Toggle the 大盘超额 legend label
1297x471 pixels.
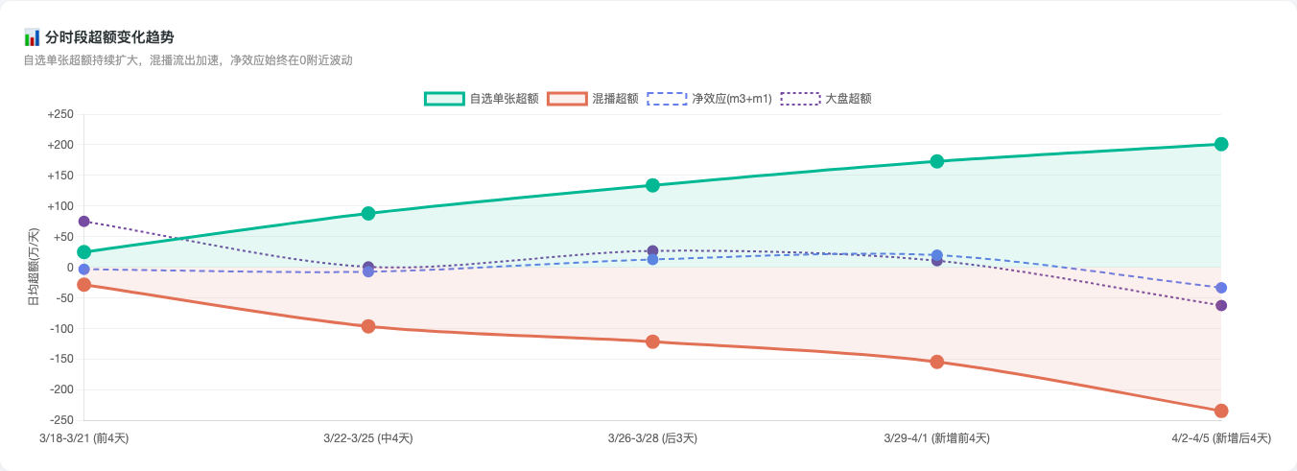click(848, 99)
